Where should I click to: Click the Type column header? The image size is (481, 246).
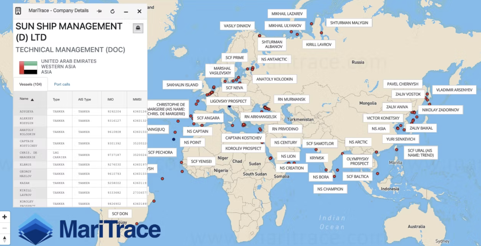59,100
